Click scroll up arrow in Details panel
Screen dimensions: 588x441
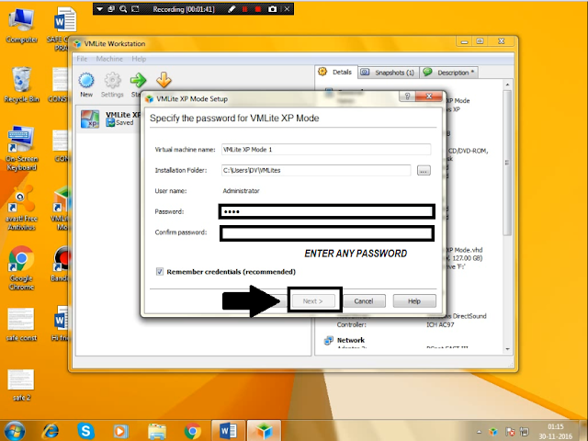pyautogui.click(x=507, y=85)
